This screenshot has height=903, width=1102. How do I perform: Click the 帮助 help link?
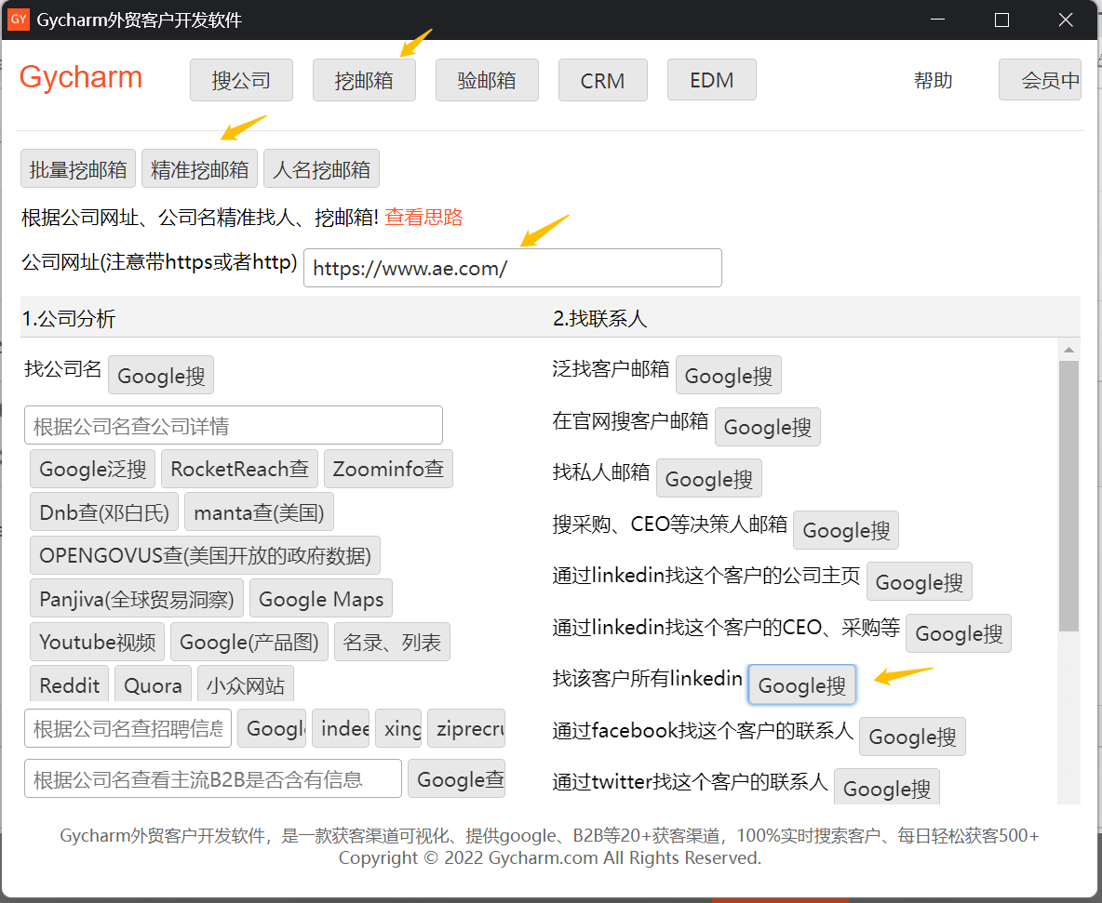pos(934,80)
